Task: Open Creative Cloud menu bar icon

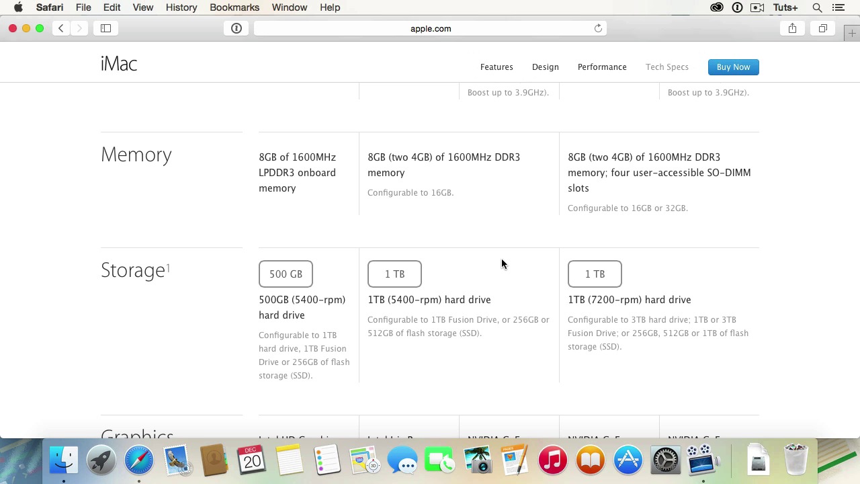Action: tap(717, 7)
